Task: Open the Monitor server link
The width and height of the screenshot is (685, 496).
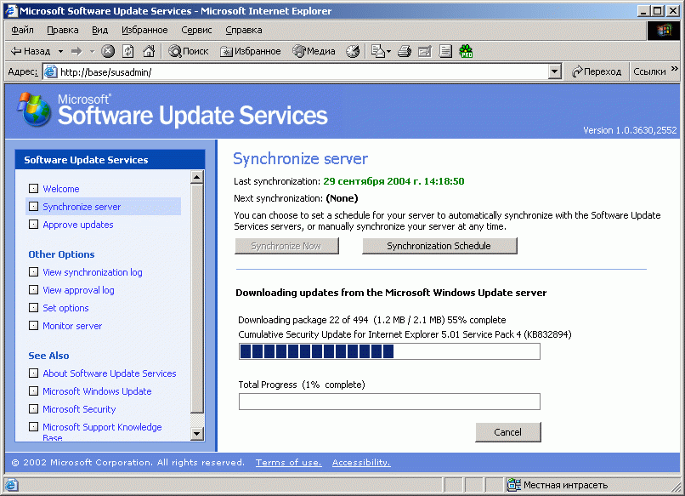Action: click(x=72, y=327)
